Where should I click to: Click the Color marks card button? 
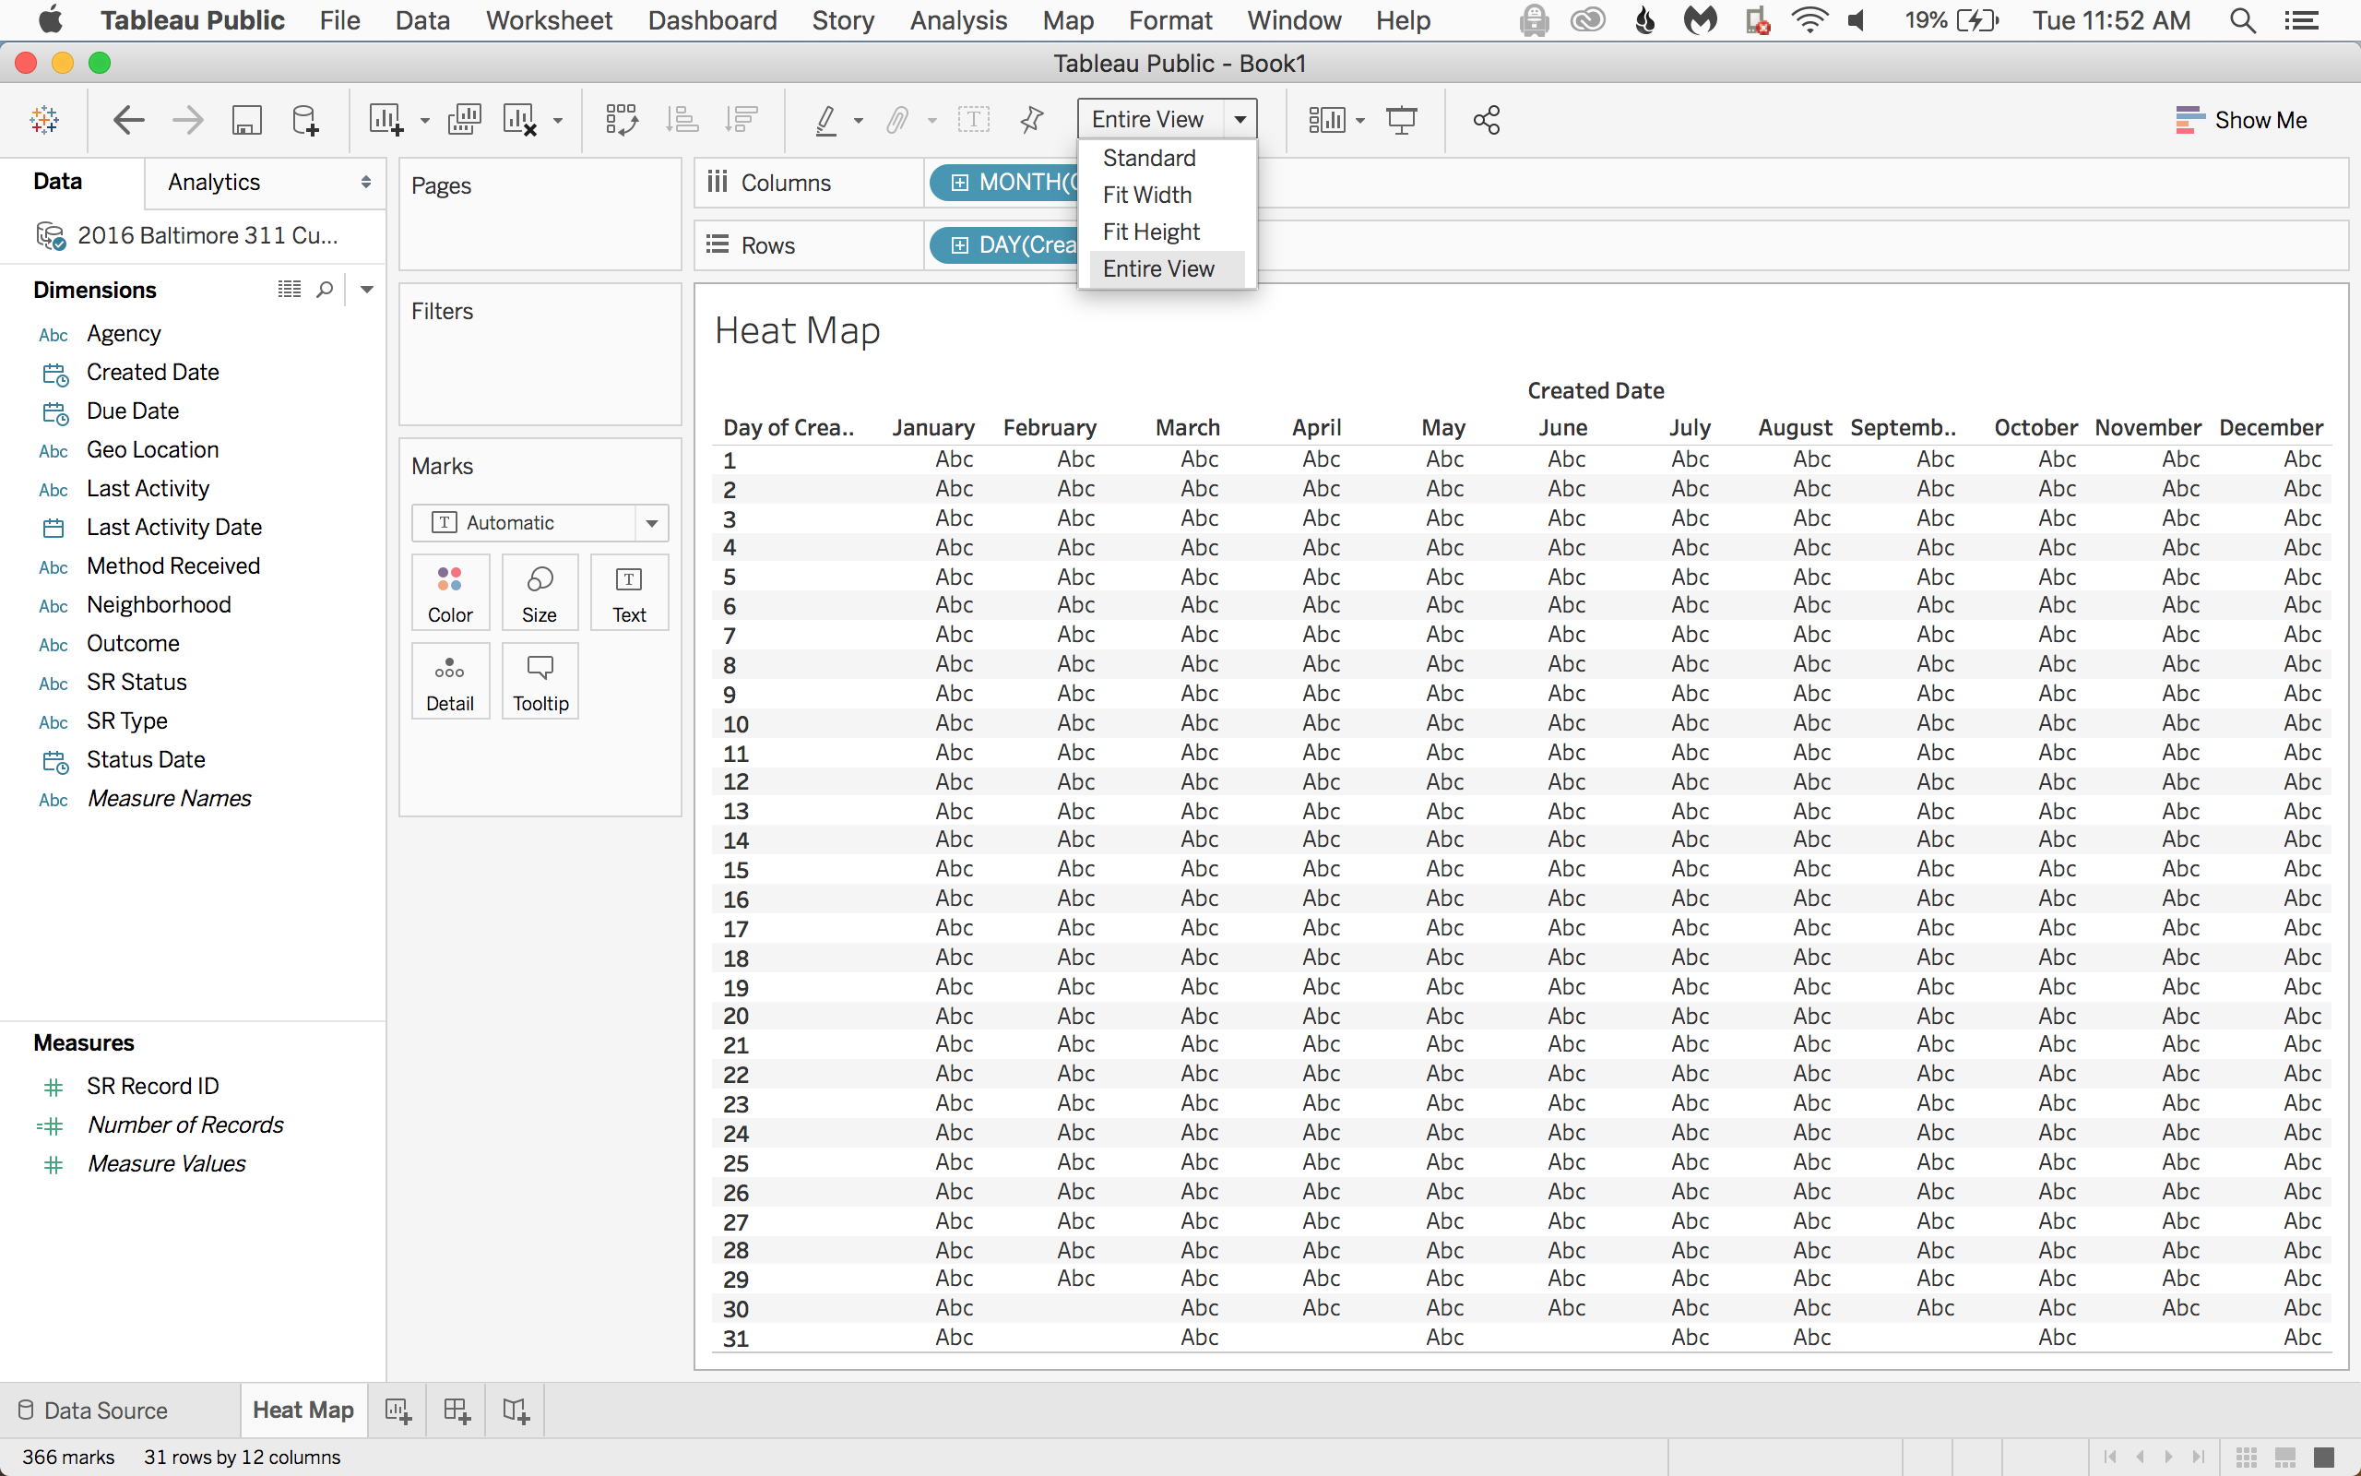click(x=450, y=593)
